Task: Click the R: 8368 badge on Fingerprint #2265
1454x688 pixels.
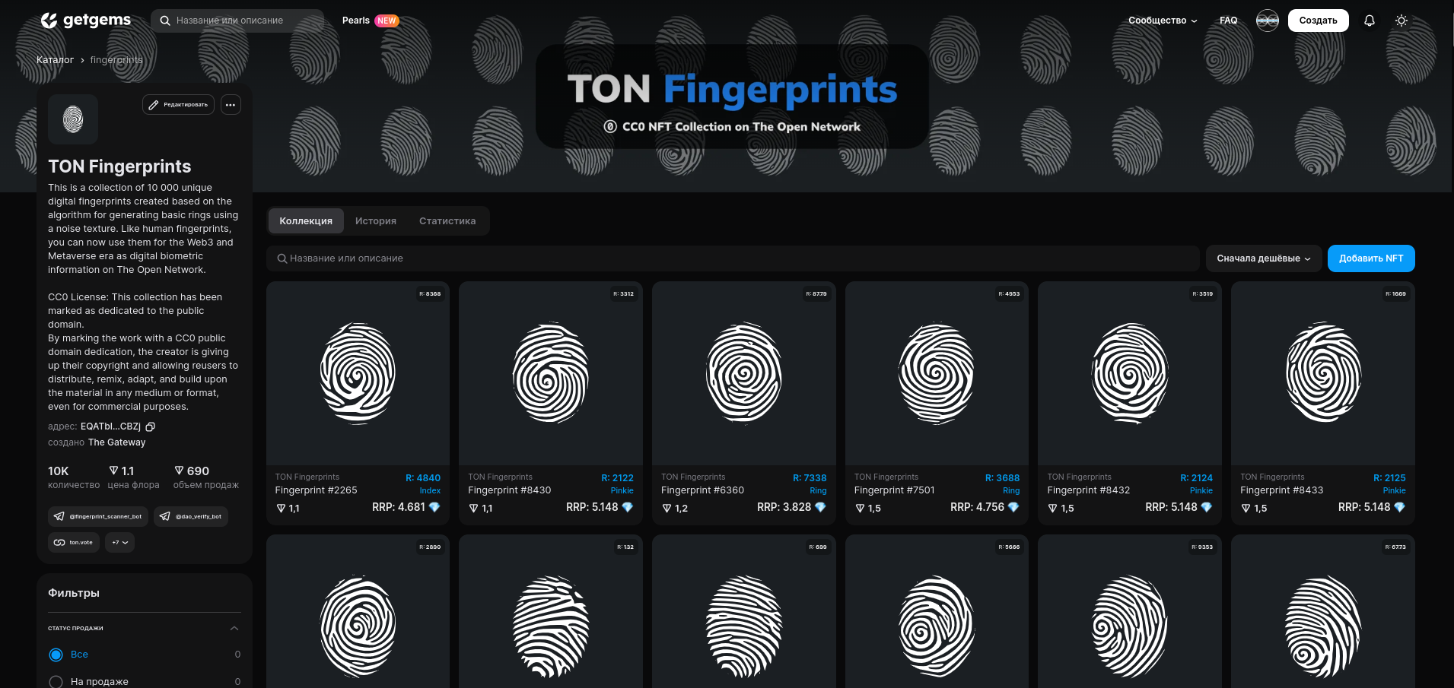Action: coord(431,293)
